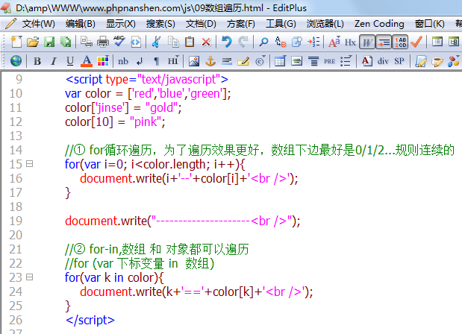Run spell check (ABC checkmark icon)

[x=119, y=42]
